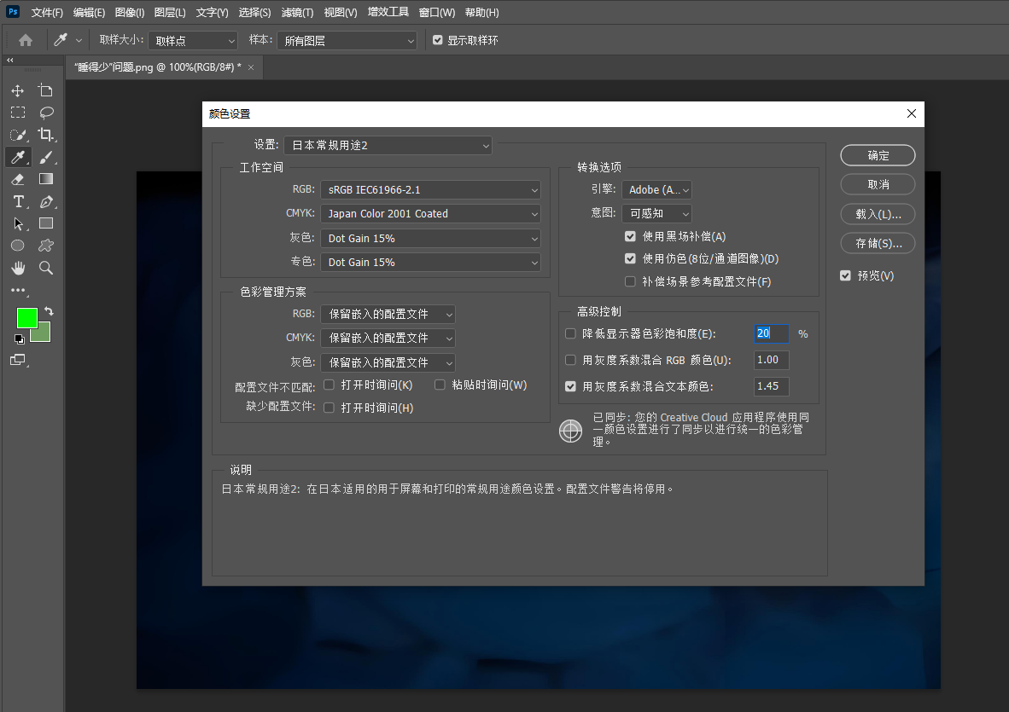This screenshot has height=712, width=1009.
Task: Toggle the 预览(V) checkbox
Action: (846, 275)
